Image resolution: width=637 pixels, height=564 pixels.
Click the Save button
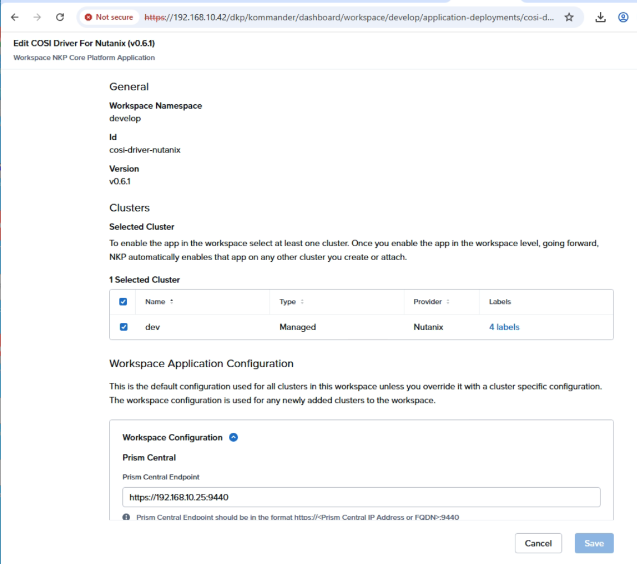click(594, 543)
